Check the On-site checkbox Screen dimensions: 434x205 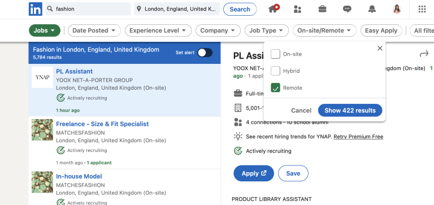click(x=275, y=54)
